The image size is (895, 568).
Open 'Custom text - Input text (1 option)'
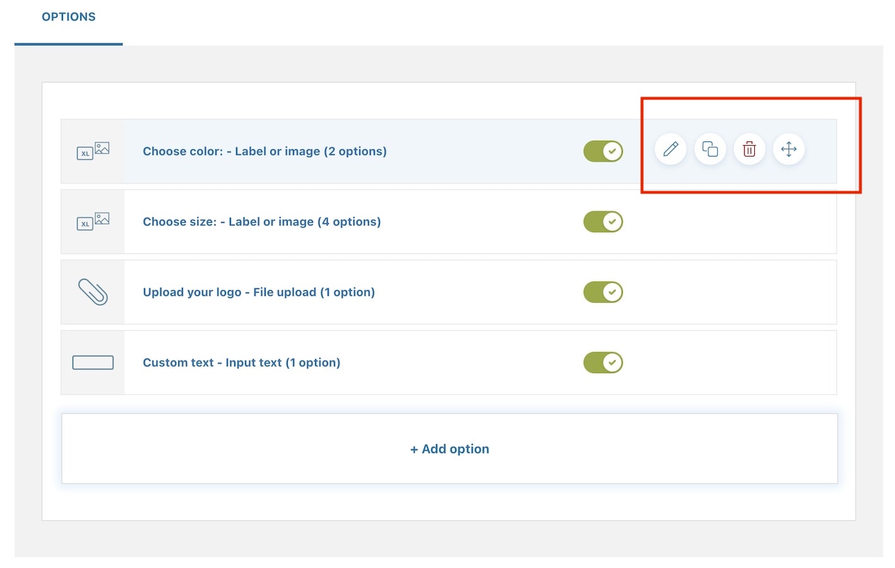coord(241,362)
